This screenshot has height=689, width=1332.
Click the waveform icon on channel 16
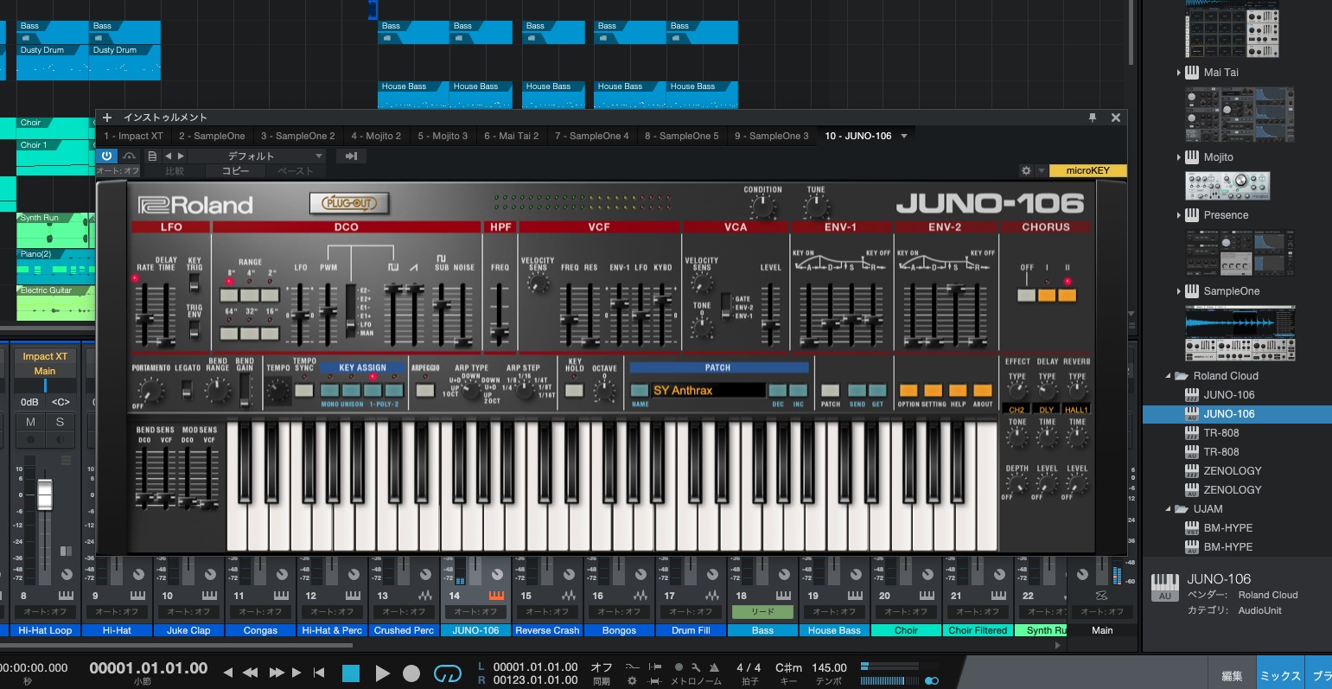point(640,596)
